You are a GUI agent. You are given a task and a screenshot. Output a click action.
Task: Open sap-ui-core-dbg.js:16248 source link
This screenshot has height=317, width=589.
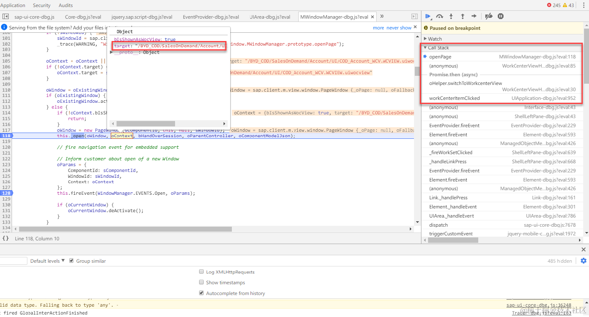coord(539,305)
